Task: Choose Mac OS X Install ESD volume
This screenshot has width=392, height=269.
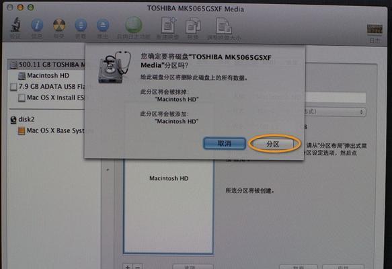Action: point(52,98)
